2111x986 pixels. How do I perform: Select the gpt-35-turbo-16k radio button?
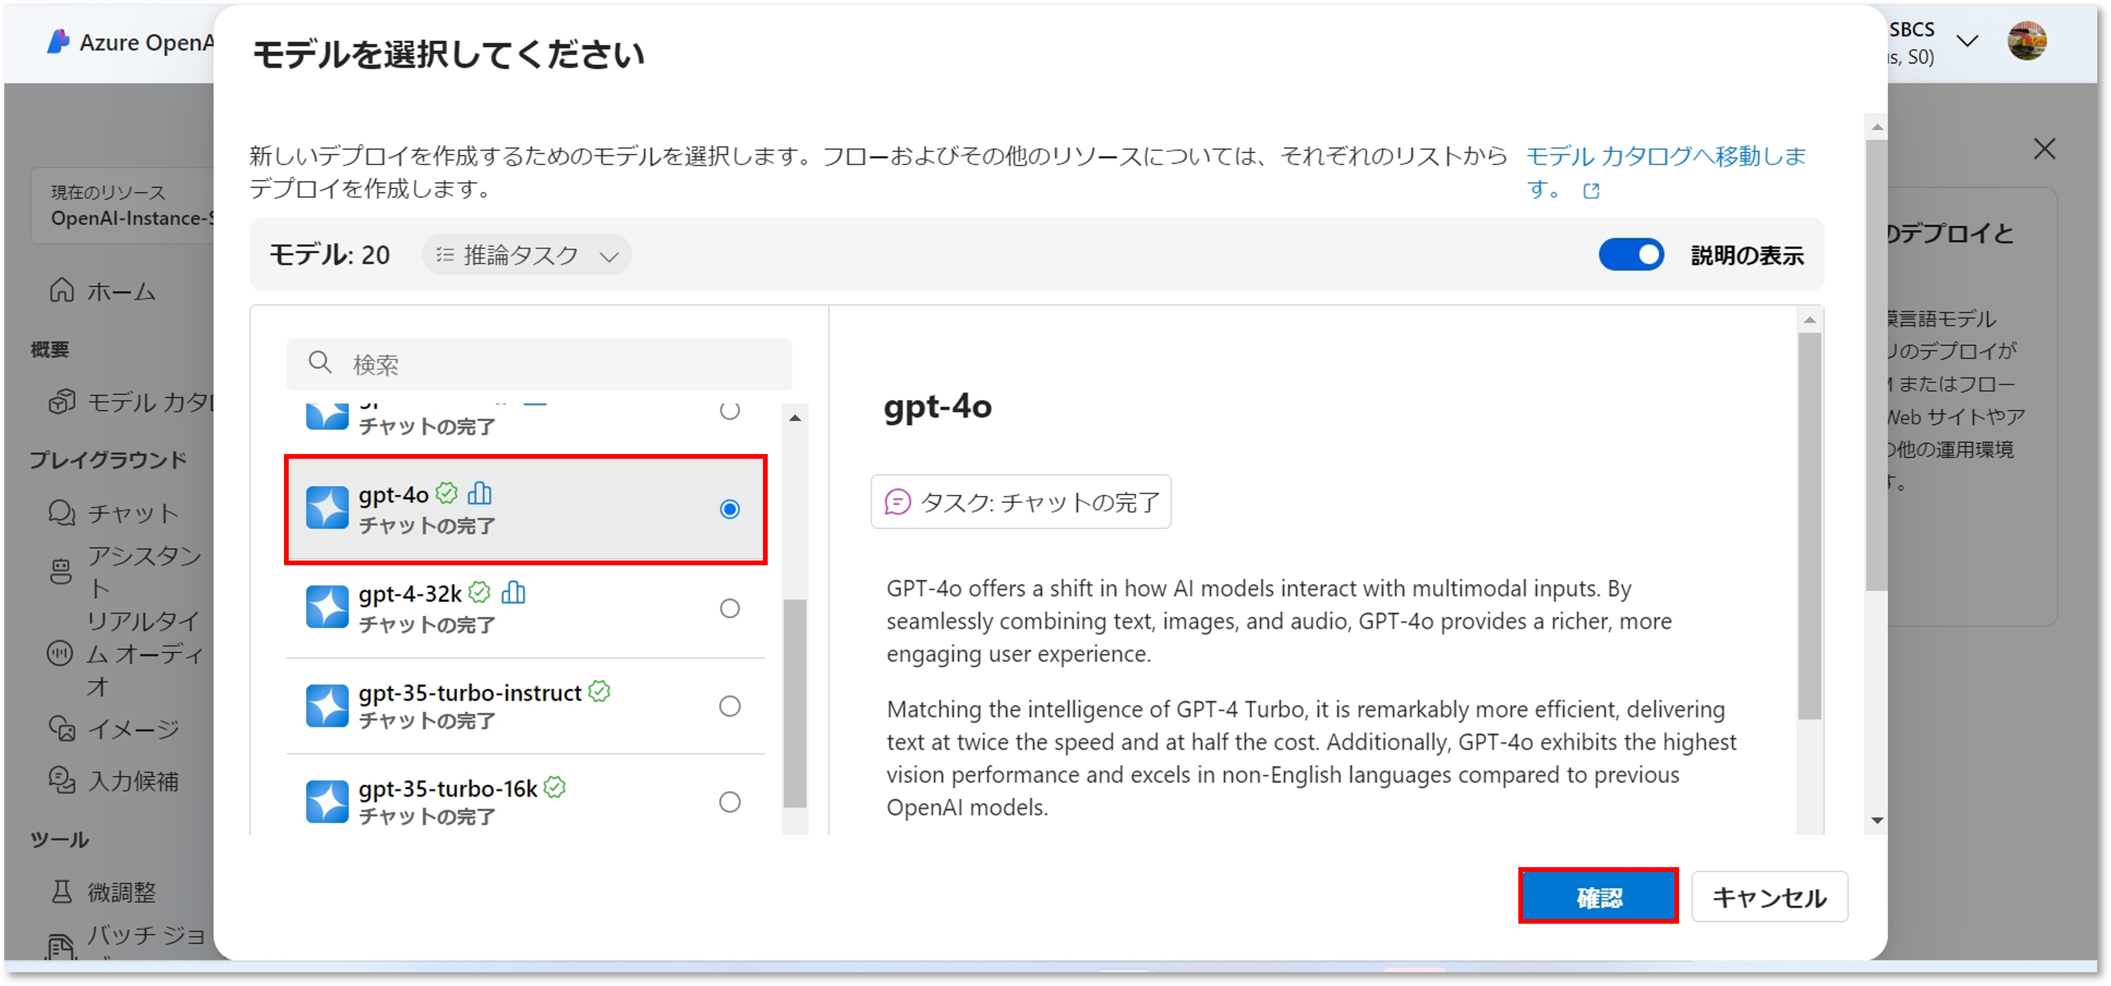coord(729,801)
